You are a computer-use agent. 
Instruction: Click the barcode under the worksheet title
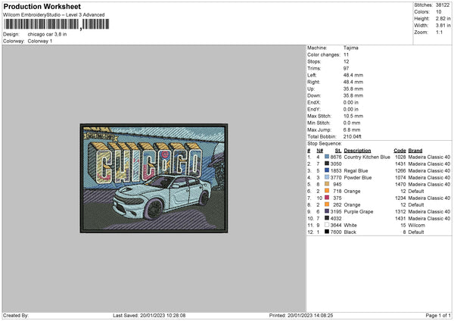(x=57, y=24)
